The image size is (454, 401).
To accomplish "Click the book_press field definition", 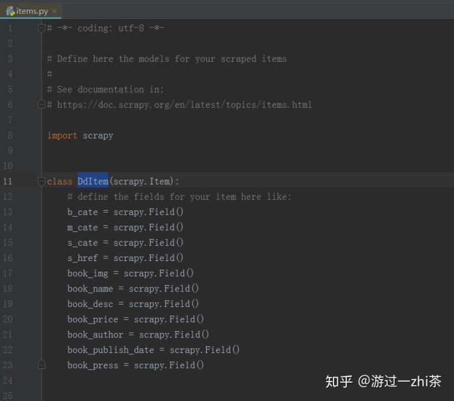I will point(136,366).
